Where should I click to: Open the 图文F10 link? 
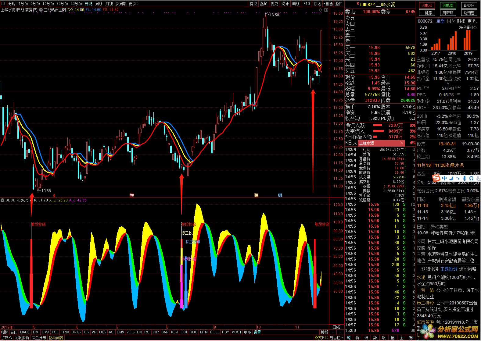pos(321,338)
